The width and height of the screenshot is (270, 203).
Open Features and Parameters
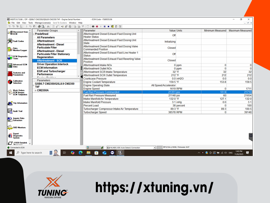click(10, 73)
